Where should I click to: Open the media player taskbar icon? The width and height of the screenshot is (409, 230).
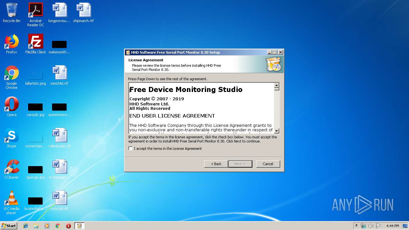(x=47, y=226)
